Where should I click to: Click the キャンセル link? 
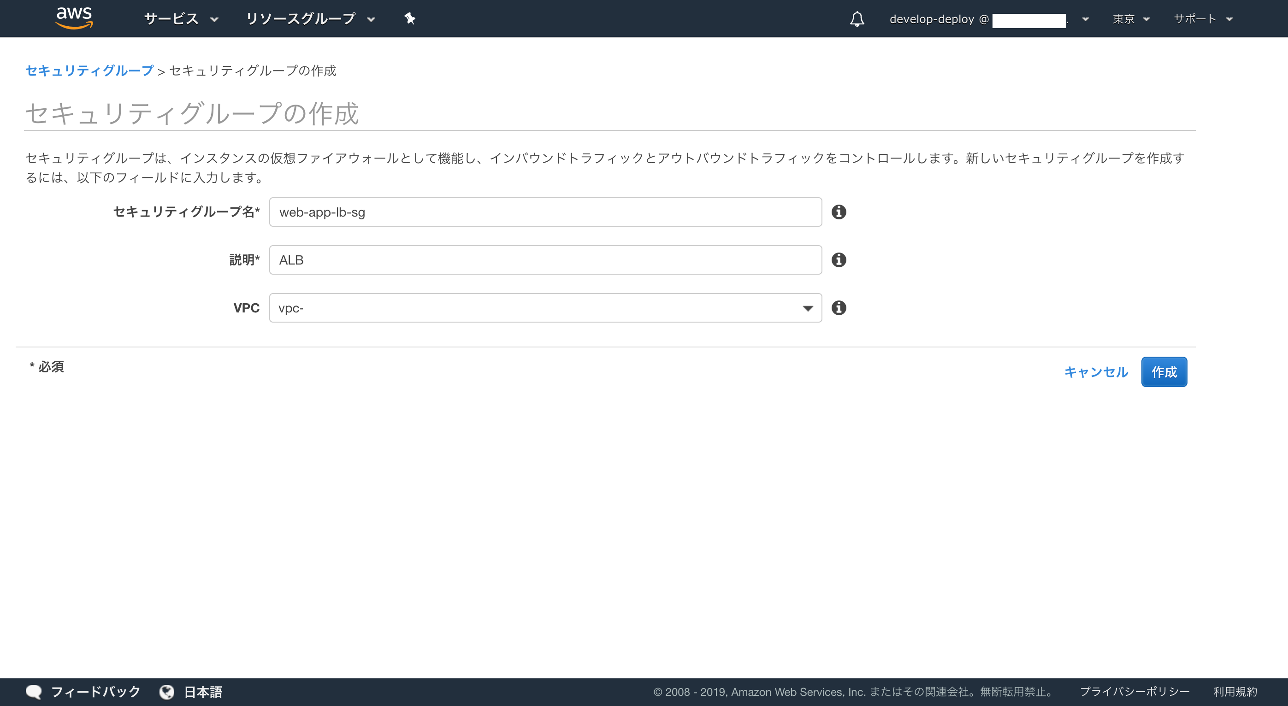coord(1095,372)
